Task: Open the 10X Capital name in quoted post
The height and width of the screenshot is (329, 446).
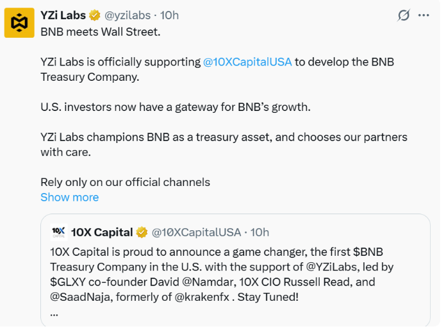Action: click(x=102, y=232)
